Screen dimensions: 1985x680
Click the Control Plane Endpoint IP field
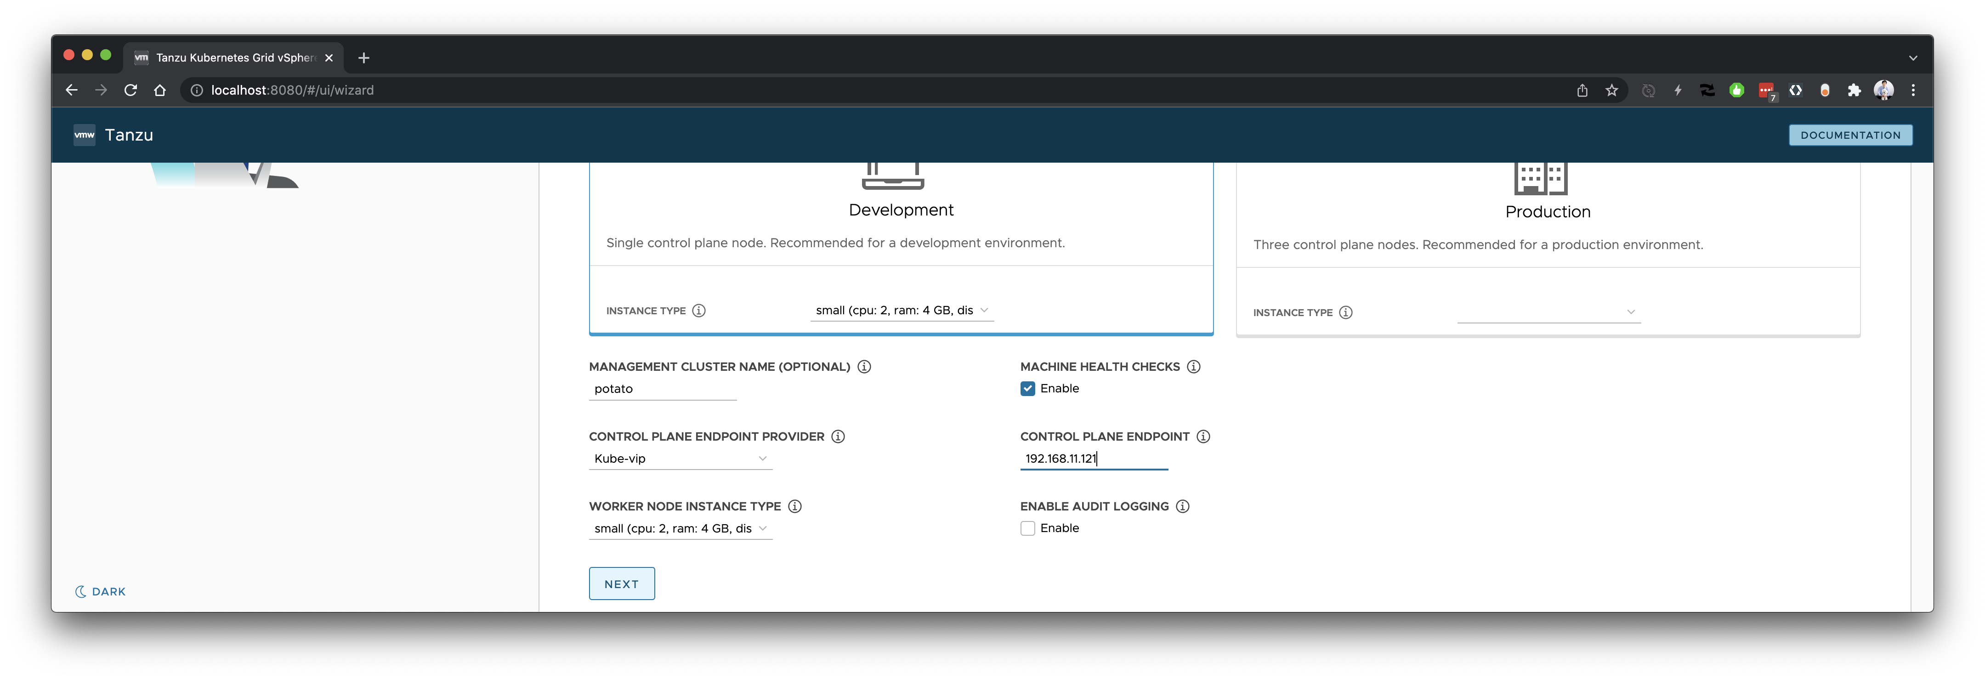pyautogui.click(x=1094, y=459)
